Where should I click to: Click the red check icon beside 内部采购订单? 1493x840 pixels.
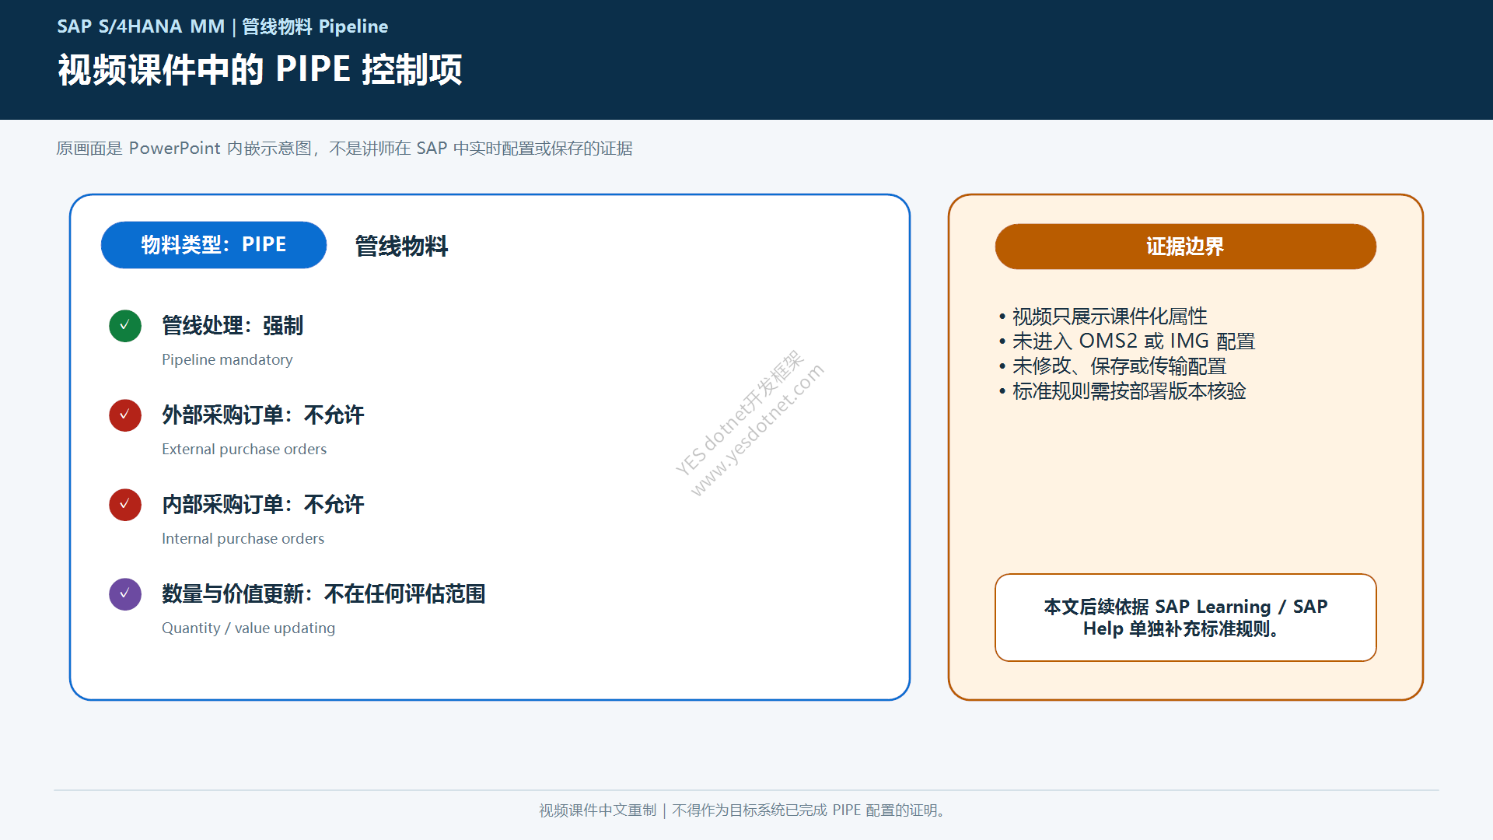pos(125,505)
